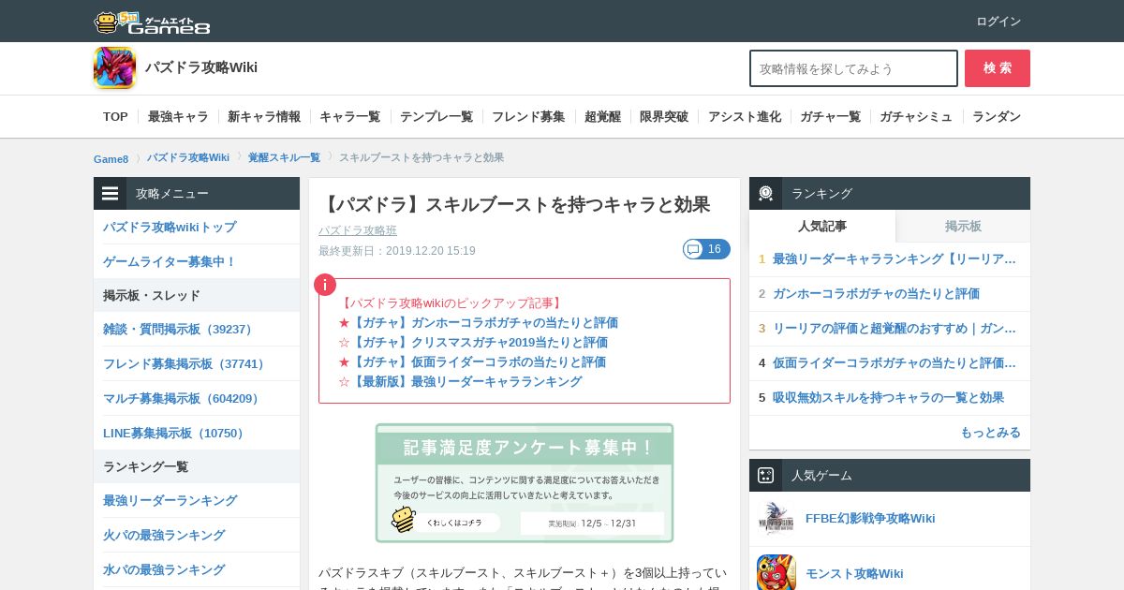The image size is (1124, 590).
Task: Open the アシスト進化 menu item
Action: 745,117
